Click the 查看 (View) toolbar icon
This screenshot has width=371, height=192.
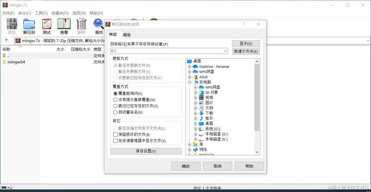[x=64, y=26]
